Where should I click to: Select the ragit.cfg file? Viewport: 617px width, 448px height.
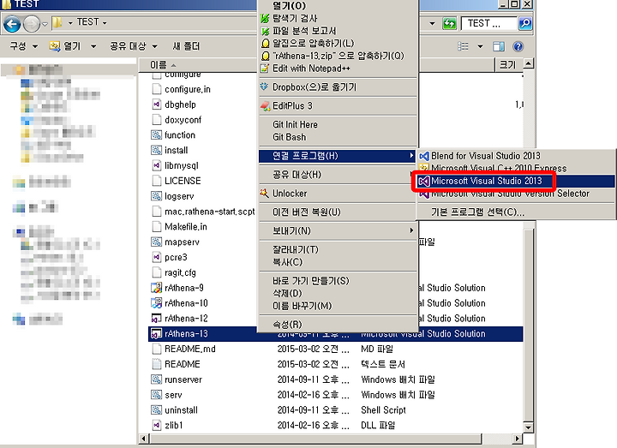[x=180, y=272]
